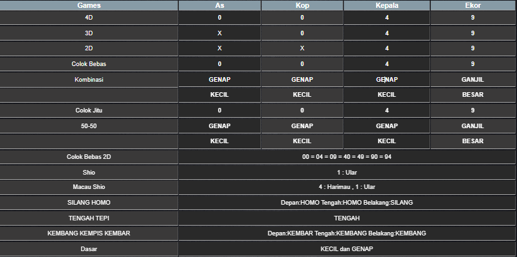The width and height of the screenshot is (517, 257).
Task: Click the 3D row's Kop value "0"
Action: (302, 33)
